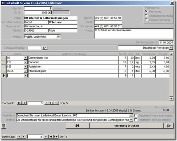Click the bottom form record number box
The height and width of the screenshot is (141, 177).
[35, 137]
